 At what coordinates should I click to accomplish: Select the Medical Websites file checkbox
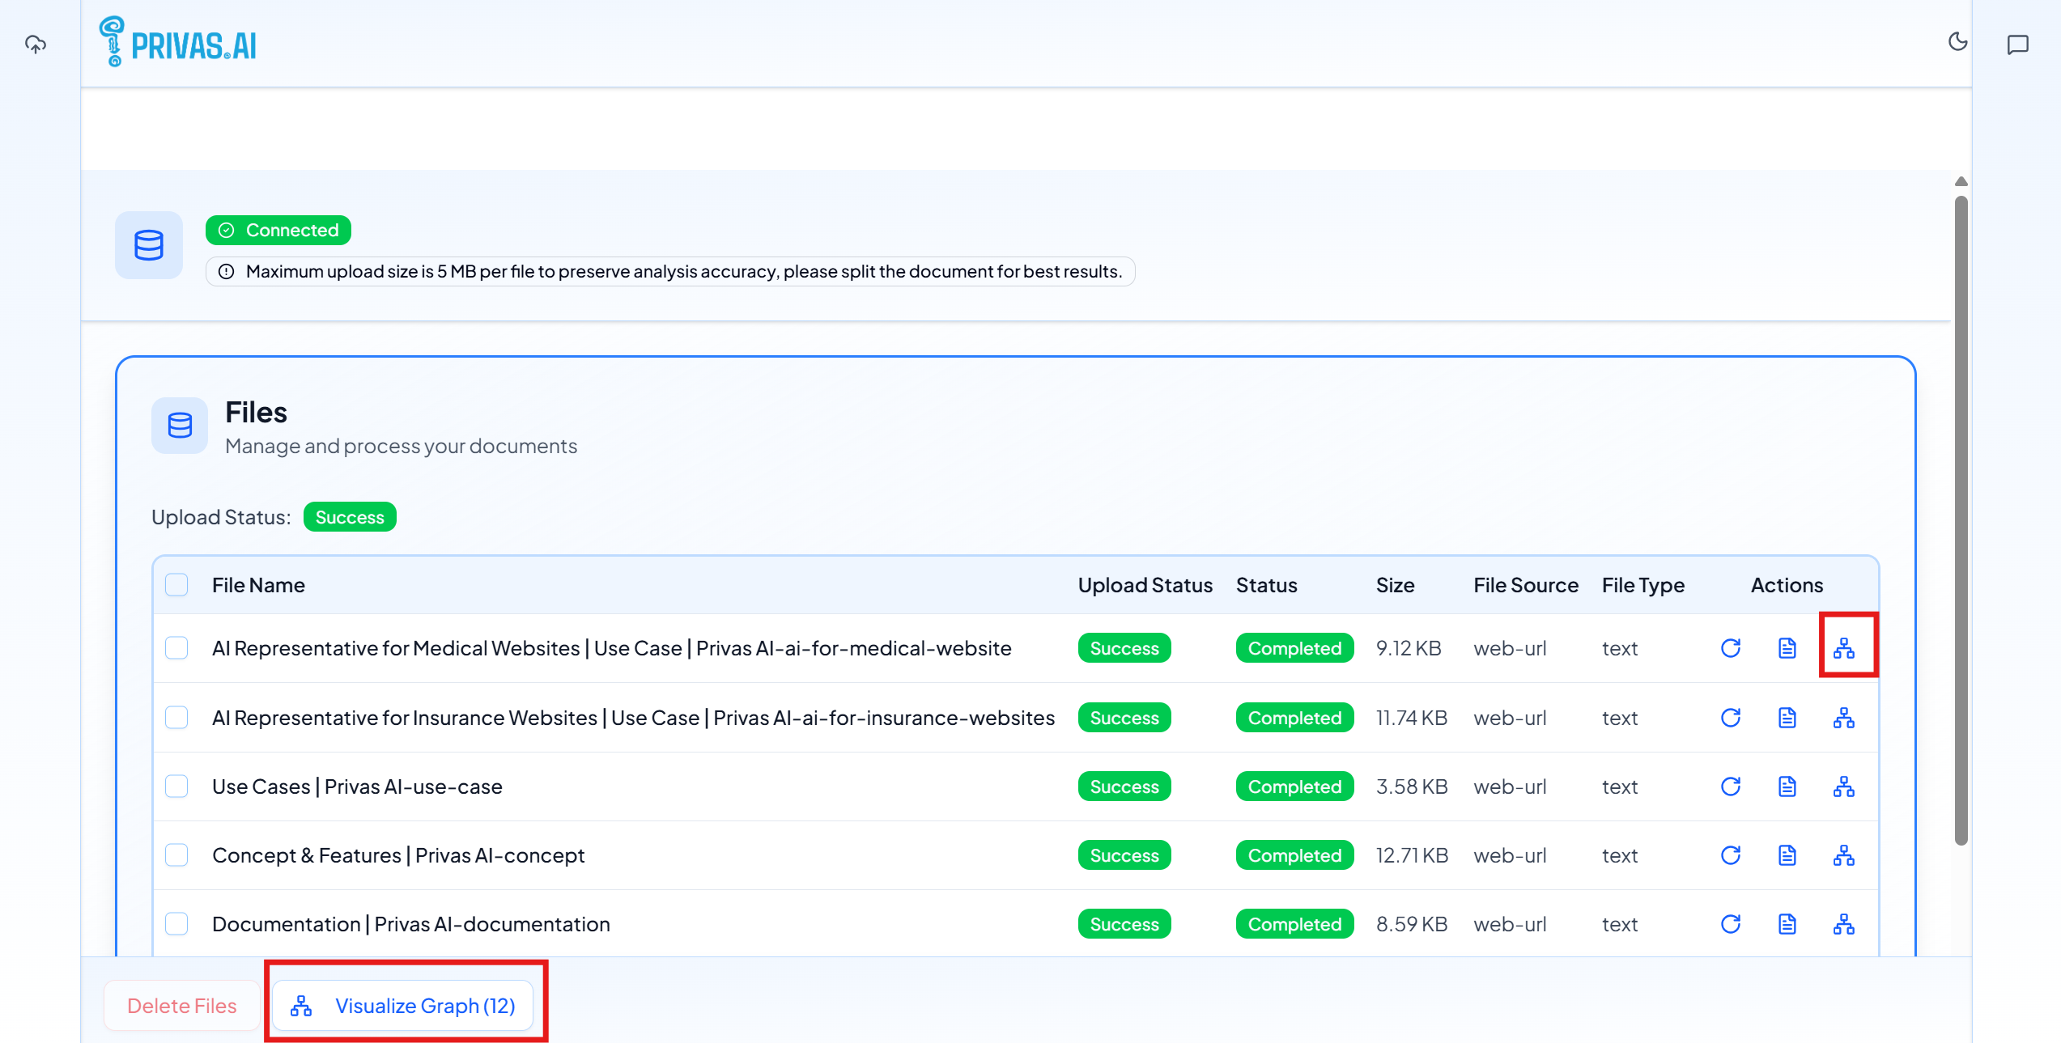pos(176,648)
